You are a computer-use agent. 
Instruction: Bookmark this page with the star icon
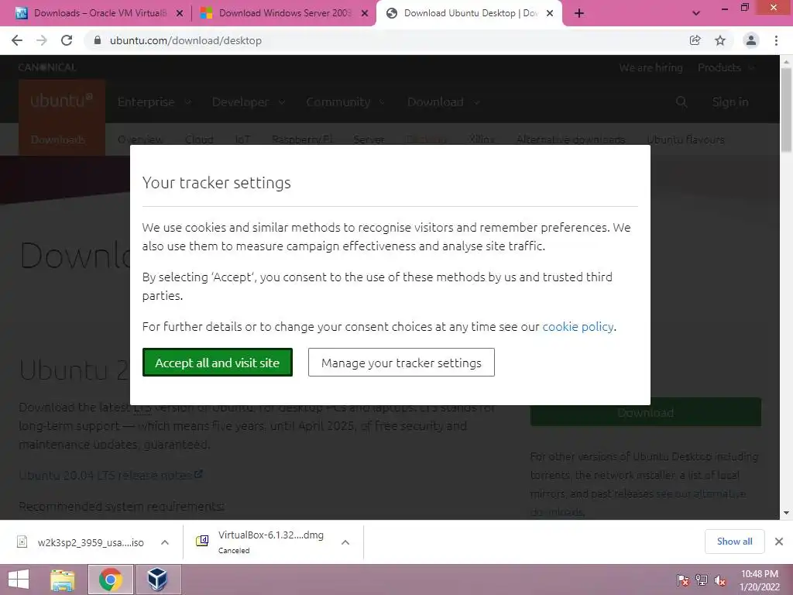coord(720,40)
